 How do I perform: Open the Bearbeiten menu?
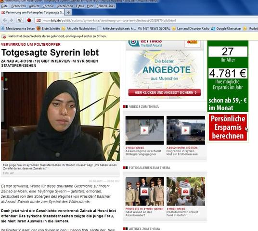click(x=19, y=6)
